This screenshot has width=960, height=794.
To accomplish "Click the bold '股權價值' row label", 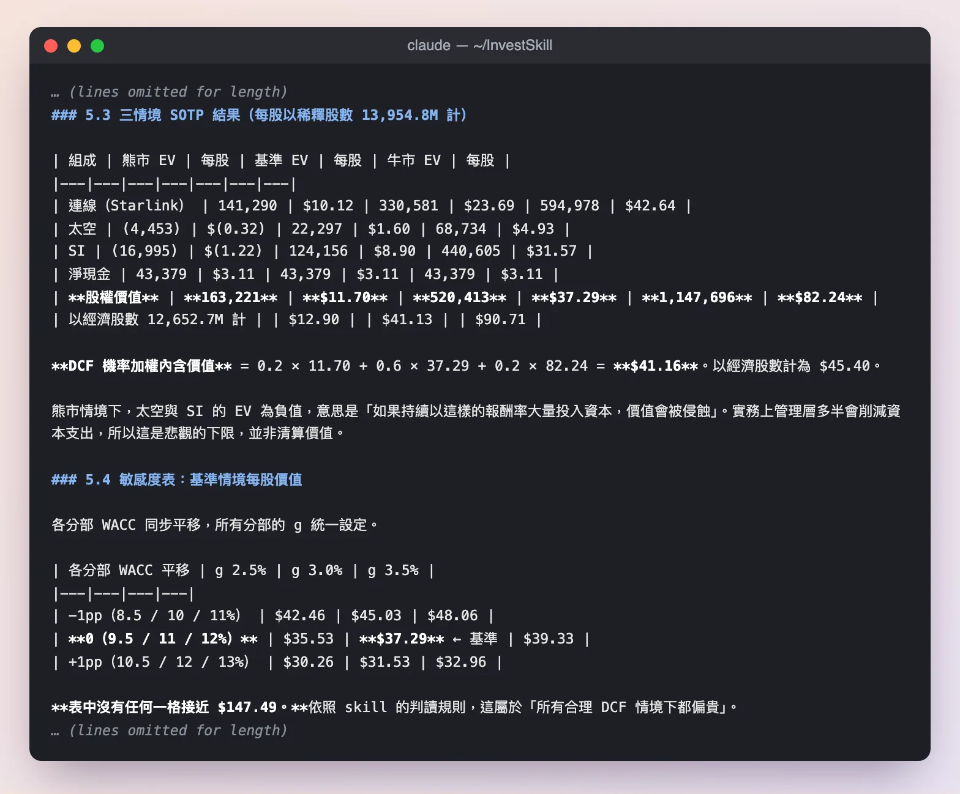I will [x=113, y=297].
